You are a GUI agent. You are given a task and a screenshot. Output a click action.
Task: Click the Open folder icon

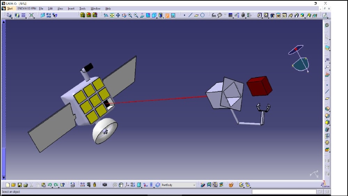pos(14,185)
